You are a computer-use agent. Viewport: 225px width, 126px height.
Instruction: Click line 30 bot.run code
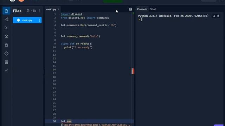coord(66,121)
